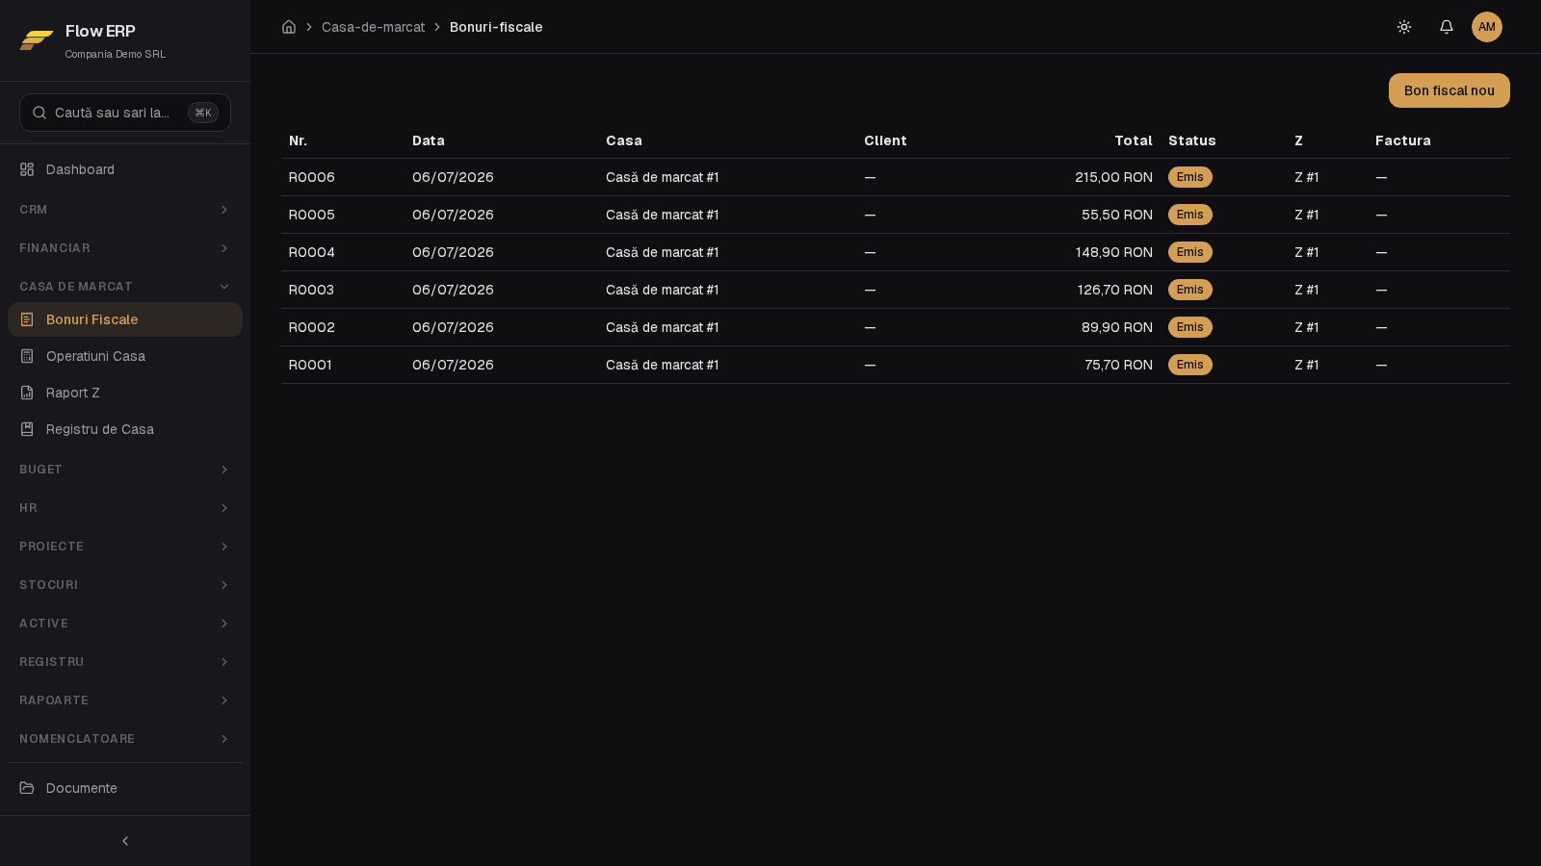Open the AM user avatar menu

[1487, 27]
